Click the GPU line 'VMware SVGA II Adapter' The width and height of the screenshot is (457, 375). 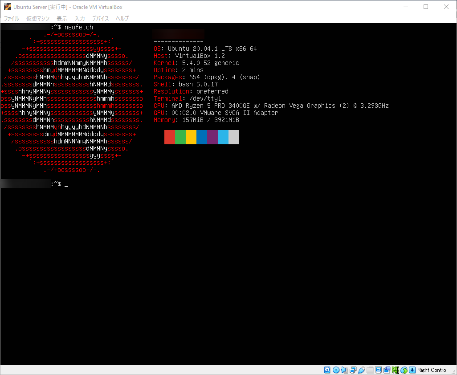tap(239, 113)
